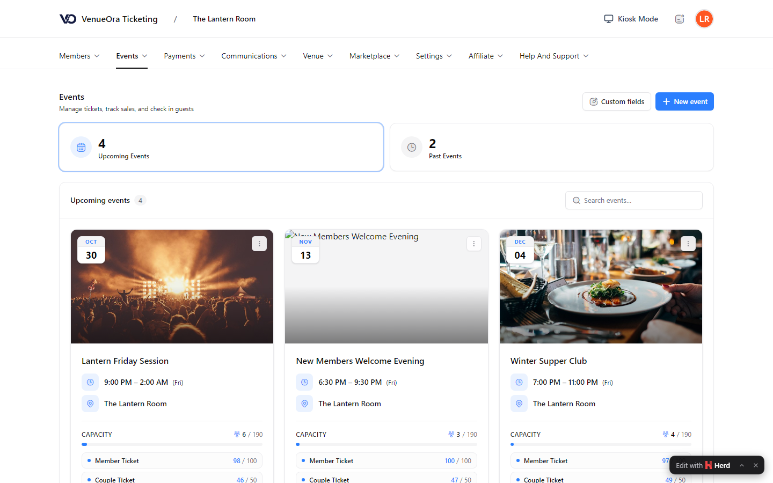Image resolution: width=773 pixels, height=483 pixels.
Task: Click the VenueOra logo icon
Action: 68,19
